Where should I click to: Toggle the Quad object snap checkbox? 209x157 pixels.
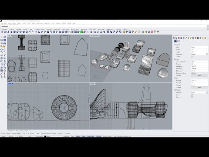[x=40, y=133]
